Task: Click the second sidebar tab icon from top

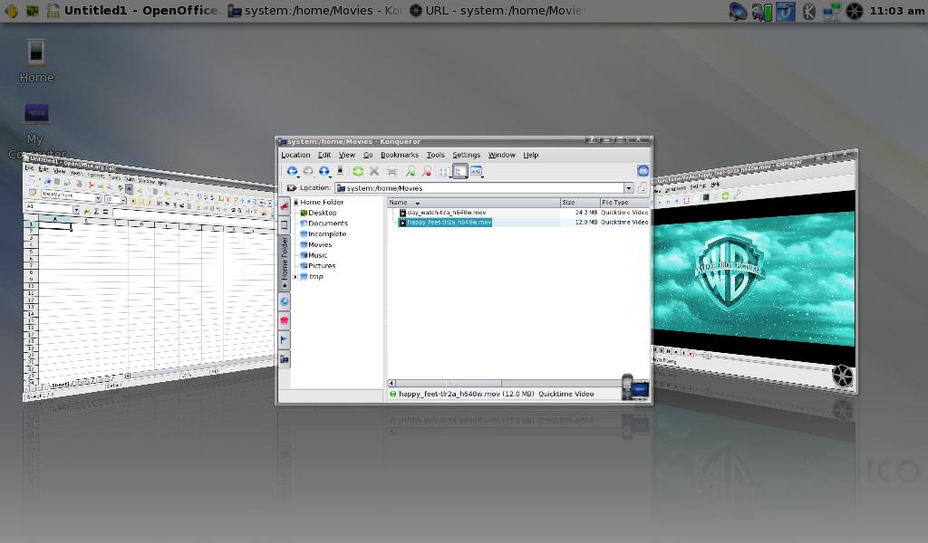Action: (284, 224)
